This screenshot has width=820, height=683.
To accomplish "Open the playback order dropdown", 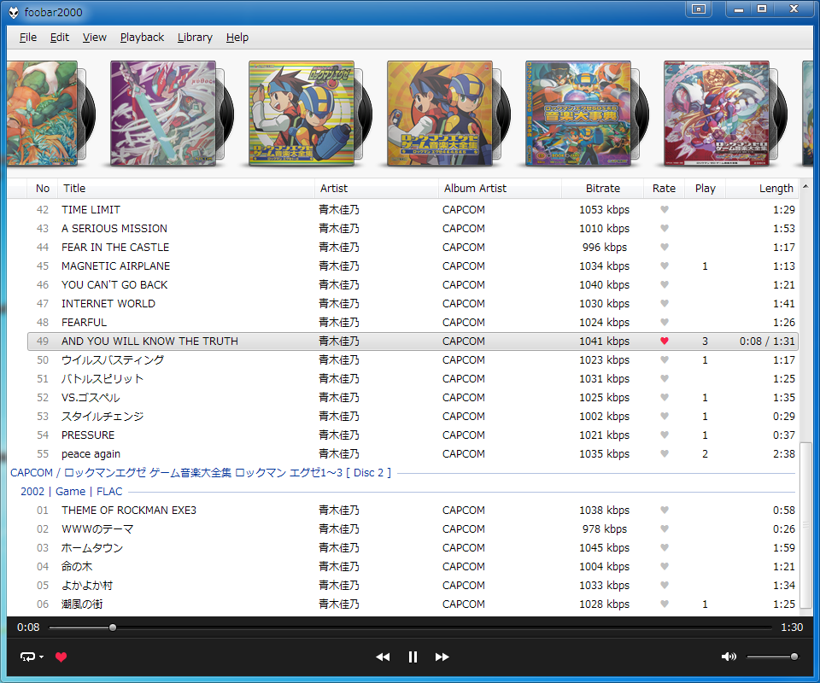I will [x=32, y=657].
